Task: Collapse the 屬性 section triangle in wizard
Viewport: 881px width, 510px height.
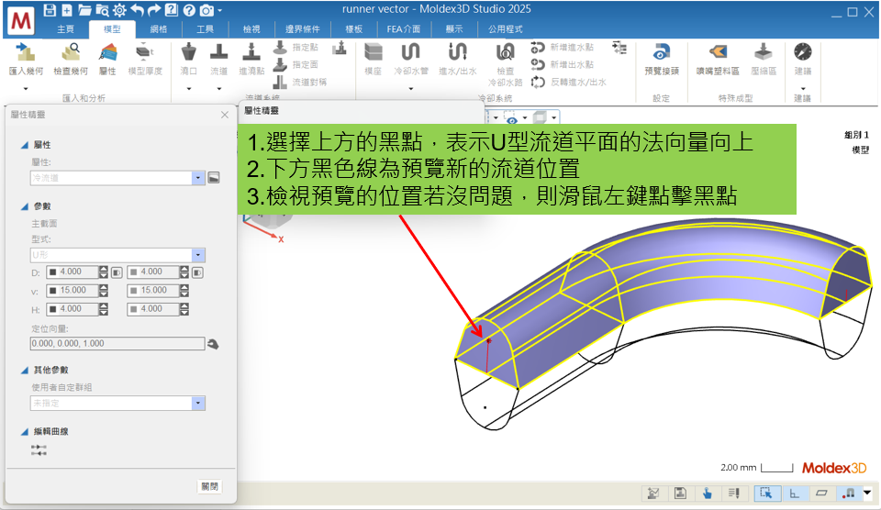Action: coord(24,146)
